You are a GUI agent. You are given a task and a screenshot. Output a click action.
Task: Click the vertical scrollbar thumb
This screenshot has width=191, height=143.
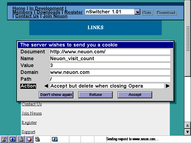click(187, 38)
